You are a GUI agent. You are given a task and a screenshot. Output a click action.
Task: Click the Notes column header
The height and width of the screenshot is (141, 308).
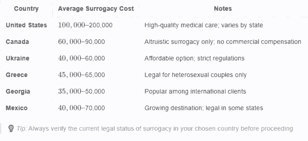pyautogui.click(x=223, y=8)
